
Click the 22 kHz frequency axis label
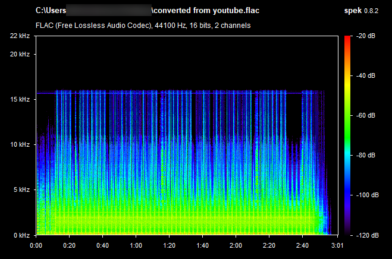(x=21, y=36)
